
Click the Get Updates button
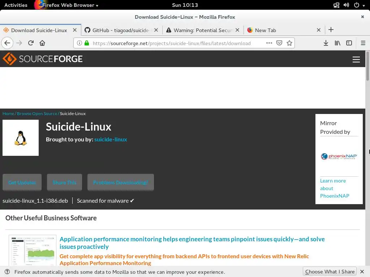[22, 182]
